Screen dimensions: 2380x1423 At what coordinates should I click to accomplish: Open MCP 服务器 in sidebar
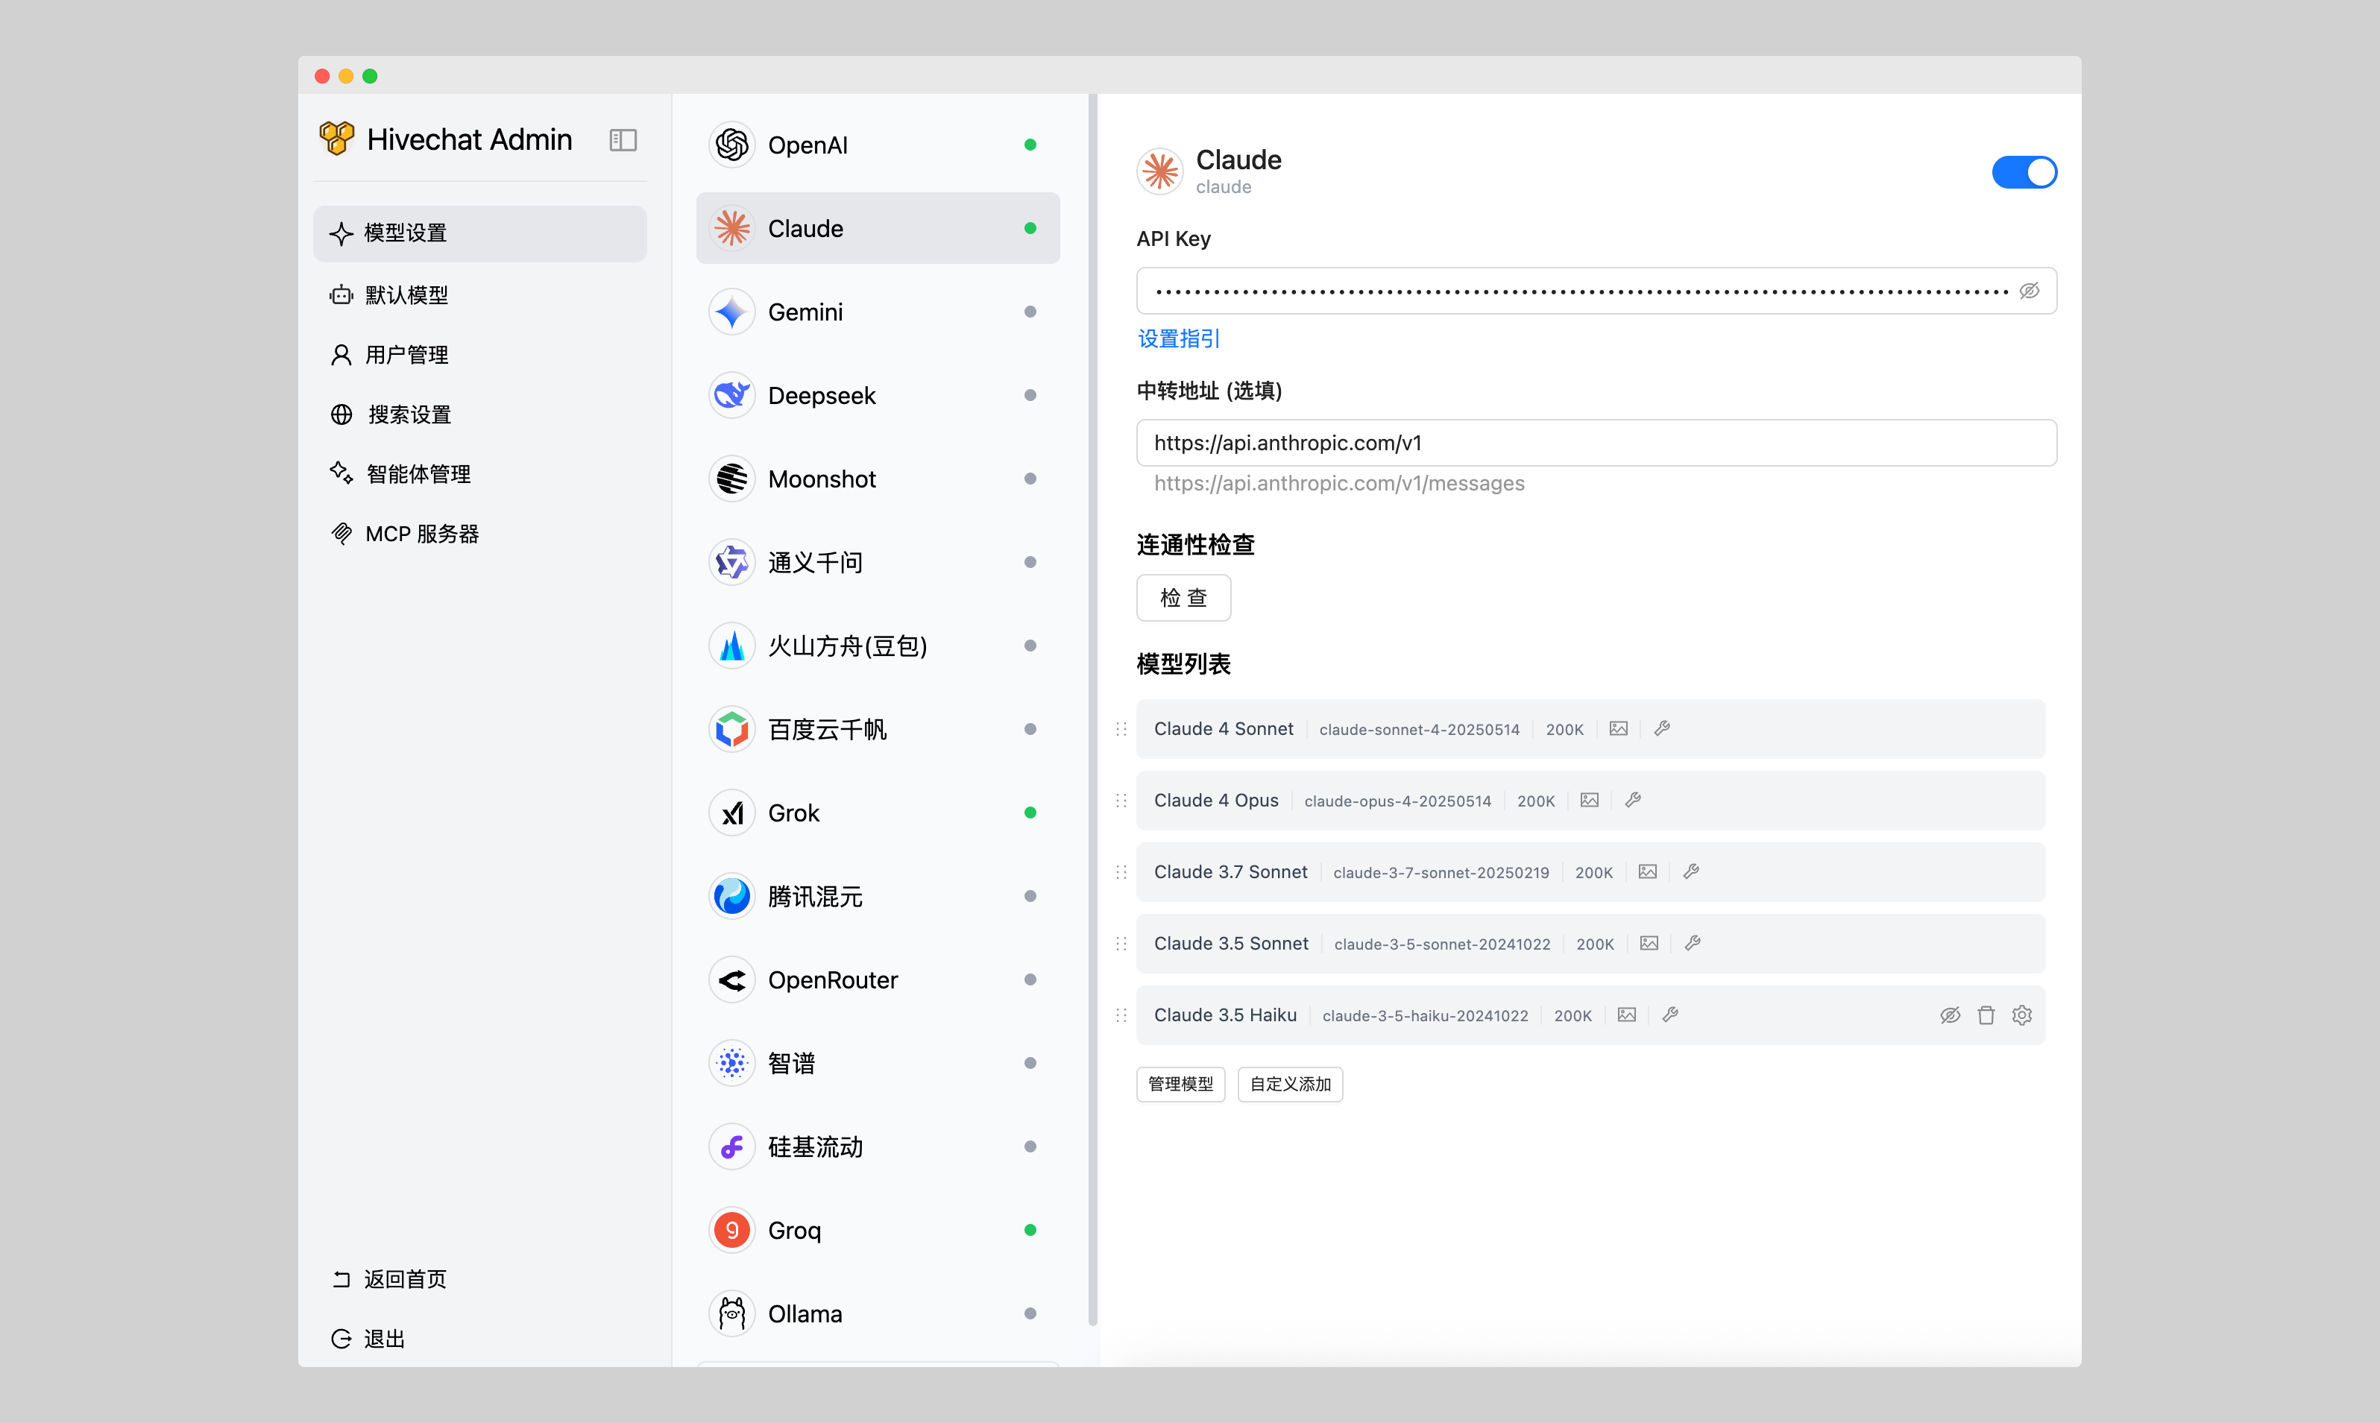tap(479, 533)
